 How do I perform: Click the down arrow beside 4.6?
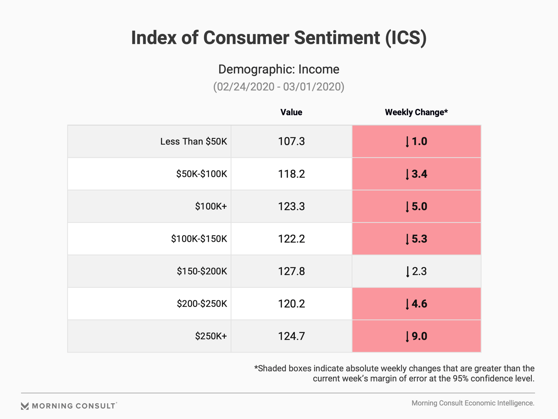click(x=407, y=304)
